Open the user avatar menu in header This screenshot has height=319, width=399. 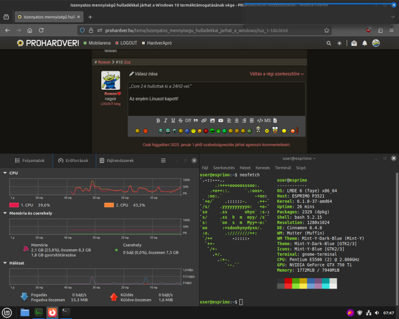376,43
